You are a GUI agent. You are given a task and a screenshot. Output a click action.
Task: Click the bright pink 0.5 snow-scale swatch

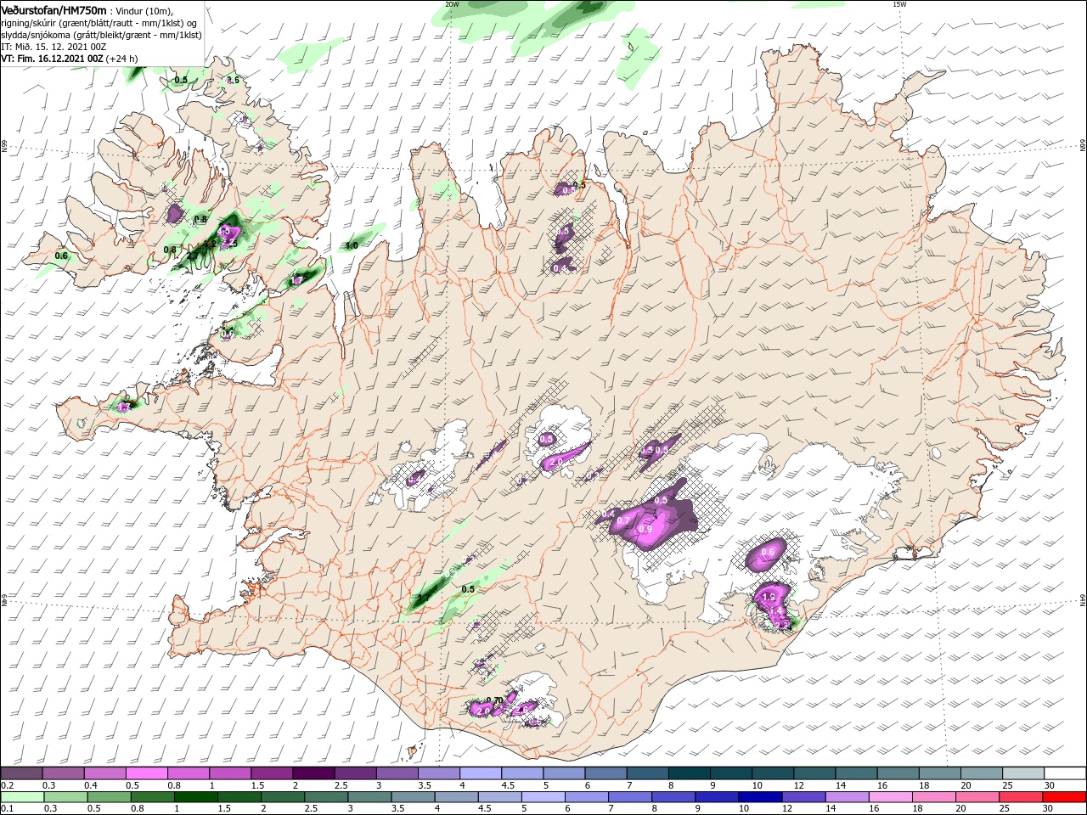(x=146, y=773)
